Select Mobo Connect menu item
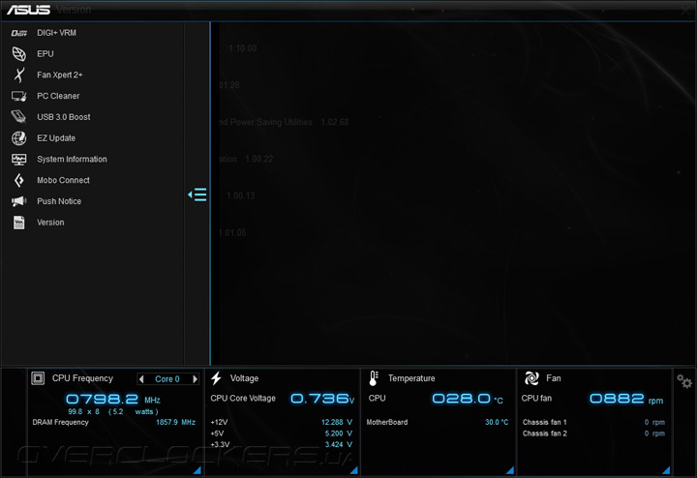This screenshot has width=697, height=478. (63, 180)
